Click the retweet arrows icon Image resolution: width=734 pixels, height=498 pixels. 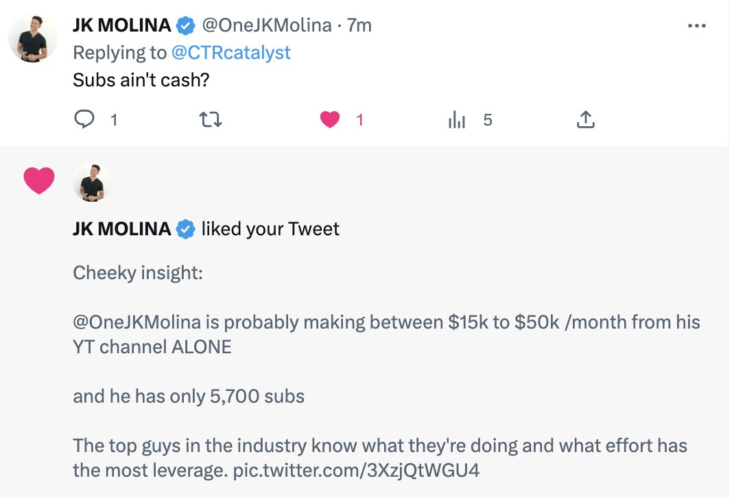[210, 120]
